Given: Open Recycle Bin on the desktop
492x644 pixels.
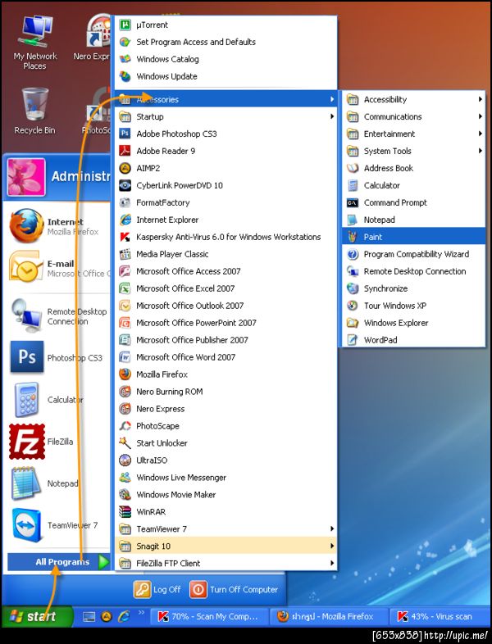Looking at the screenshot, I should (34, 111).
